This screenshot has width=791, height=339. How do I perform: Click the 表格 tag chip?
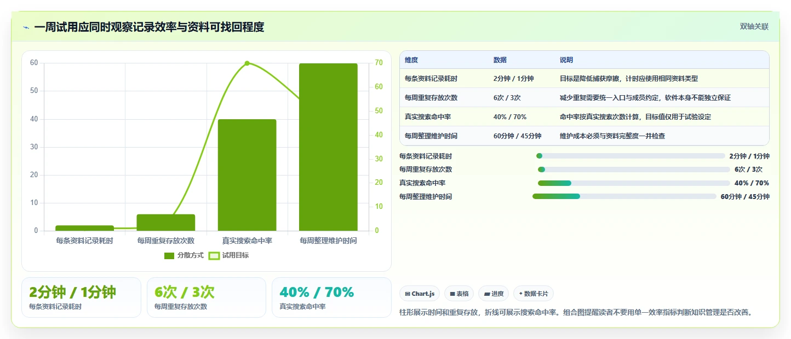tap(459, 294)
